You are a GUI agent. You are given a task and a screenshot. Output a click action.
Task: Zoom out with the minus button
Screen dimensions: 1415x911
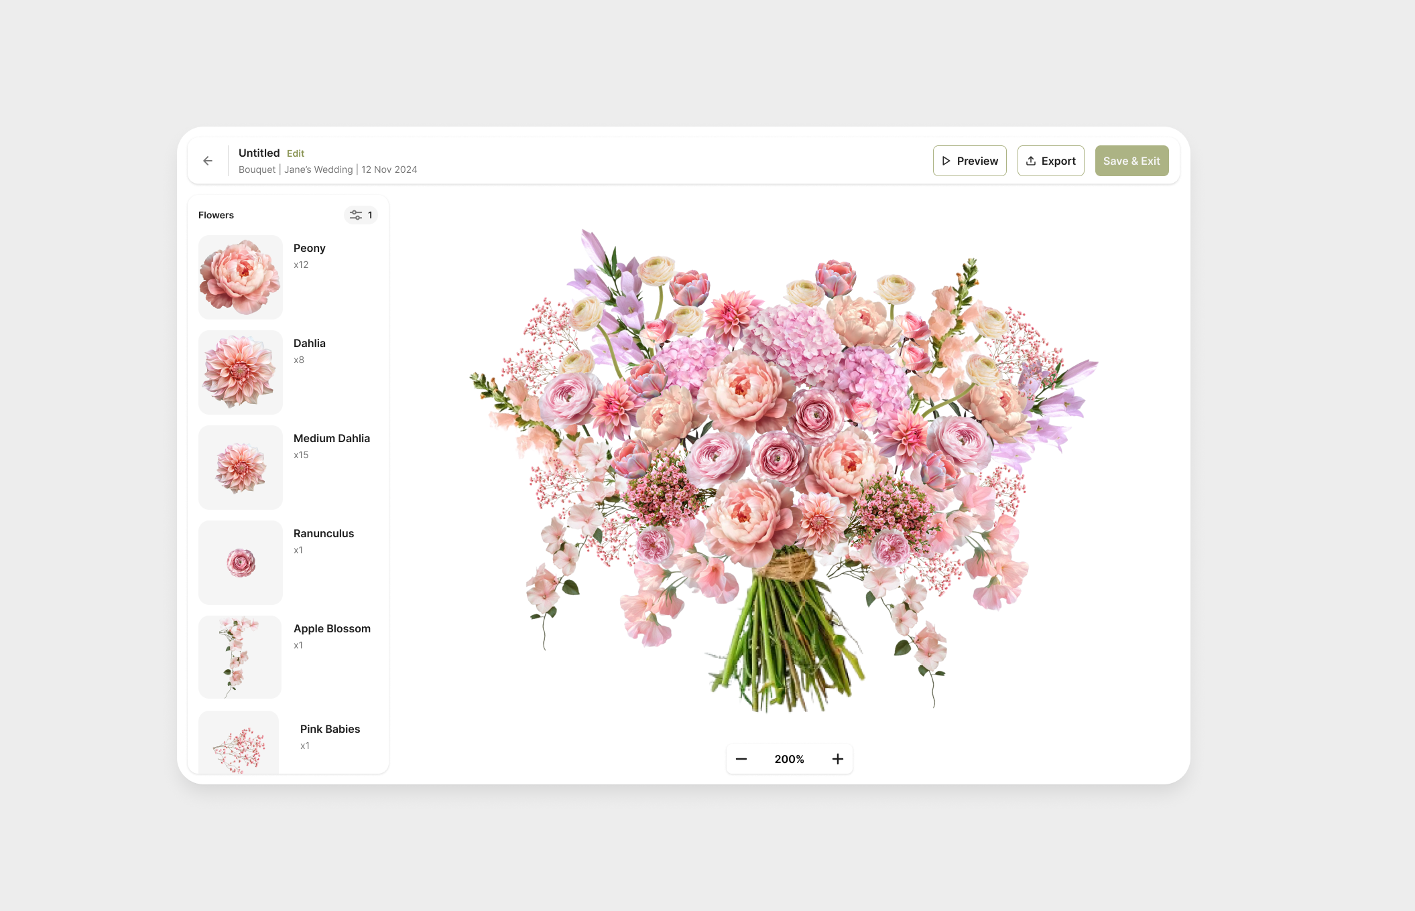[x=741, y=759]
